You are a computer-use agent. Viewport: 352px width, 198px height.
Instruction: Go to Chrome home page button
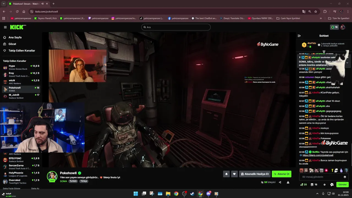(x=24, y=12)
